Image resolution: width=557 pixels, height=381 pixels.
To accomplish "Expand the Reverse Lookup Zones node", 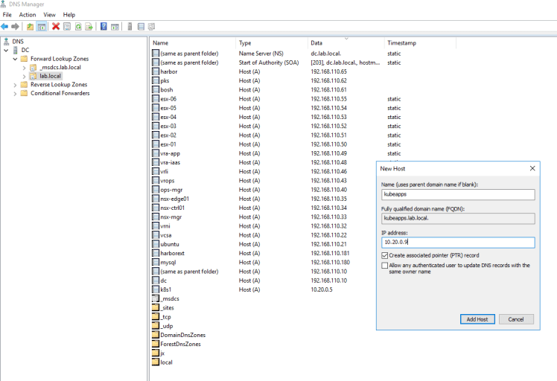I will point(16,85).
